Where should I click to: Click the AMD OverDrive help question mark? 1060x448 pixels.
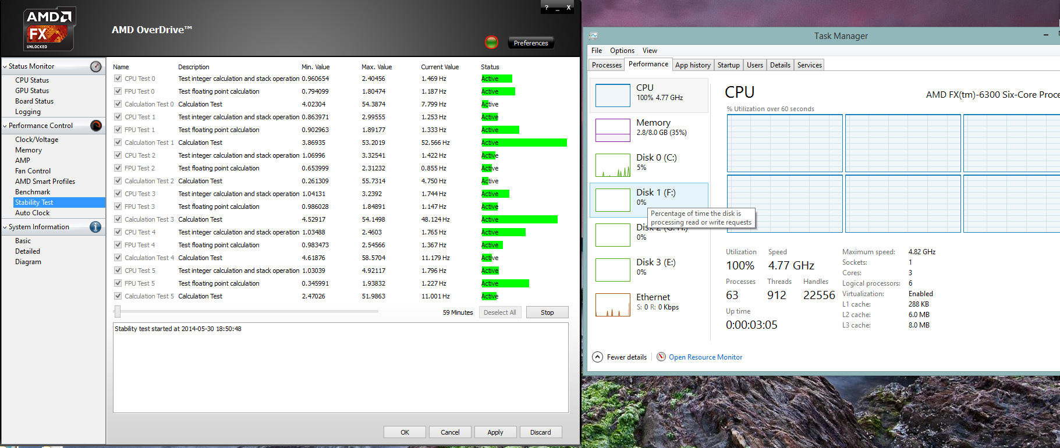pos(546,8)
